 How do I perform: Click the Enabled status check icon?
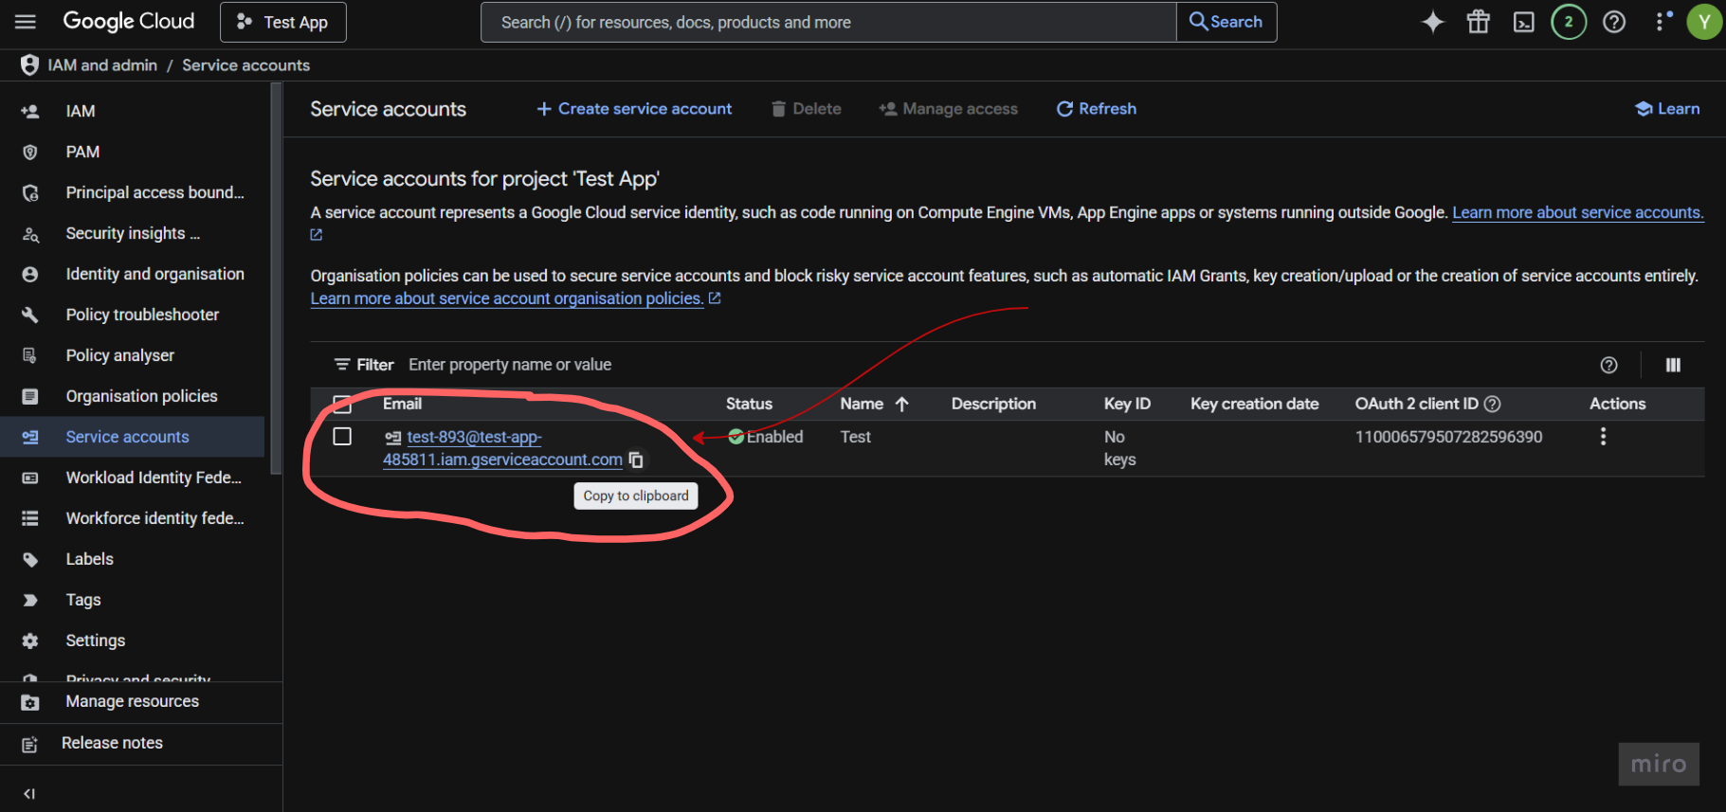[736, 437]
